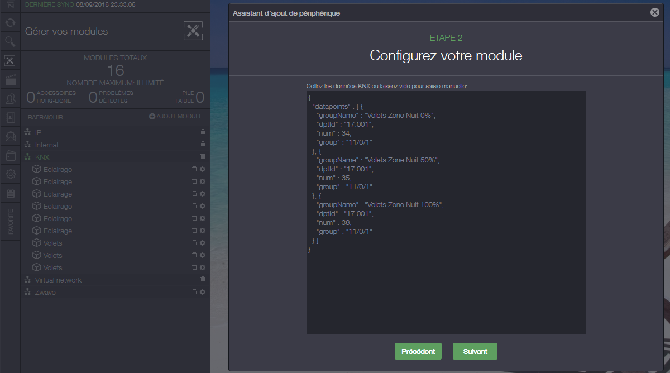Screen dimensions: 670x373
Task: Open the mail envelope sidebar icon
Action: [x=10, y=136]
